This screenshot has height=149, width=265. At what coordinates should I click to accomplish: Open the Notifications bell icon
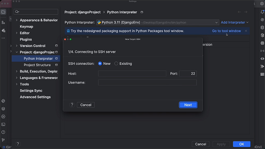[x=262, y=12]
